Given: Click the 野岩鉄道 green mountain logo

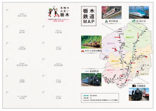Looking at the screenshot, I should click(x=106, y=21).
